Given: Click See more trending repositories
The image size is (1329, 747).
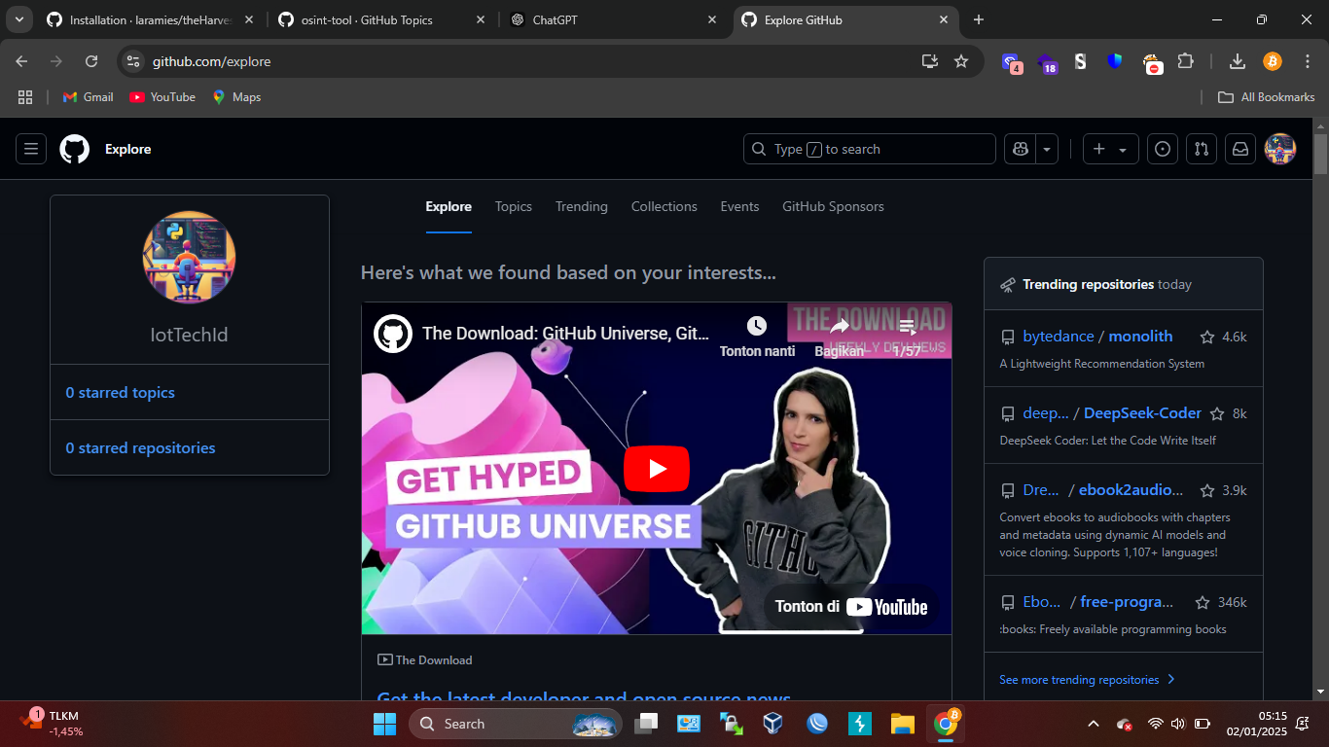Looking at the screenshot, I should pos(1087,679).
